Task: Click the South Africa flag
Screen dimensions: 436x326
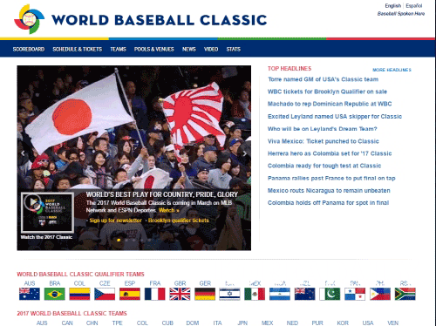Action: (x=405, y=294)
